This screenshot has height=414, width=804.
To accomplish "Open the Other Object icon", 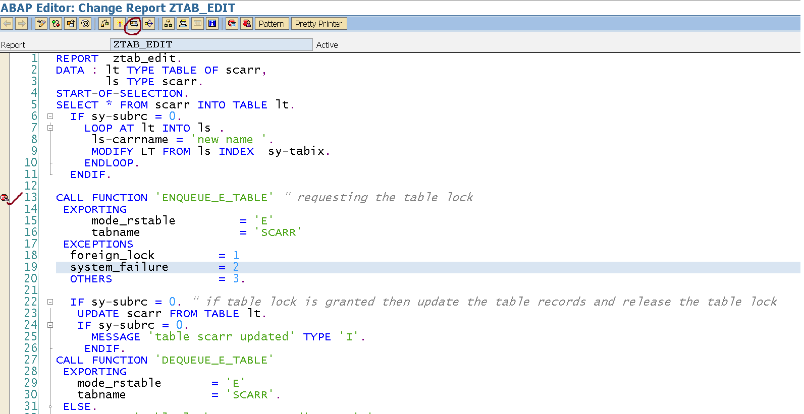I will point(71,24).
